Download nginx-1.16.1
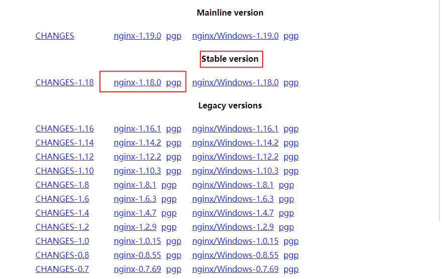442x279 pixels. pos(137,128)
